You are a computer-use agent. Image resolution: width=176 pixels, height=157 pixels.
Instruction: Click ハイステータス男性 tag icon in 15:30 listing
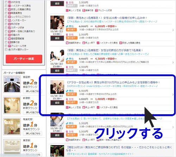coord(98,107)
